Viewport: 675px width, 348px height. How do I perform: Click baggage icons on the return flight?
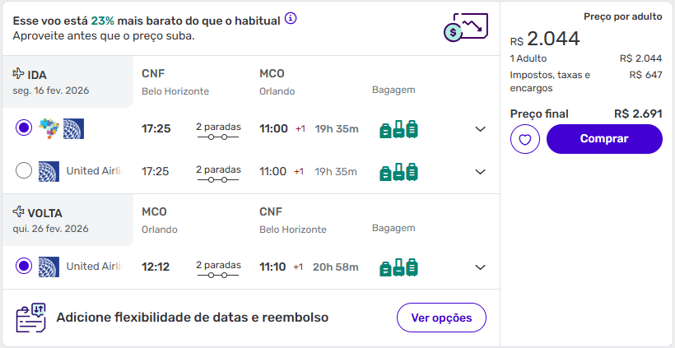pos(398,267)
